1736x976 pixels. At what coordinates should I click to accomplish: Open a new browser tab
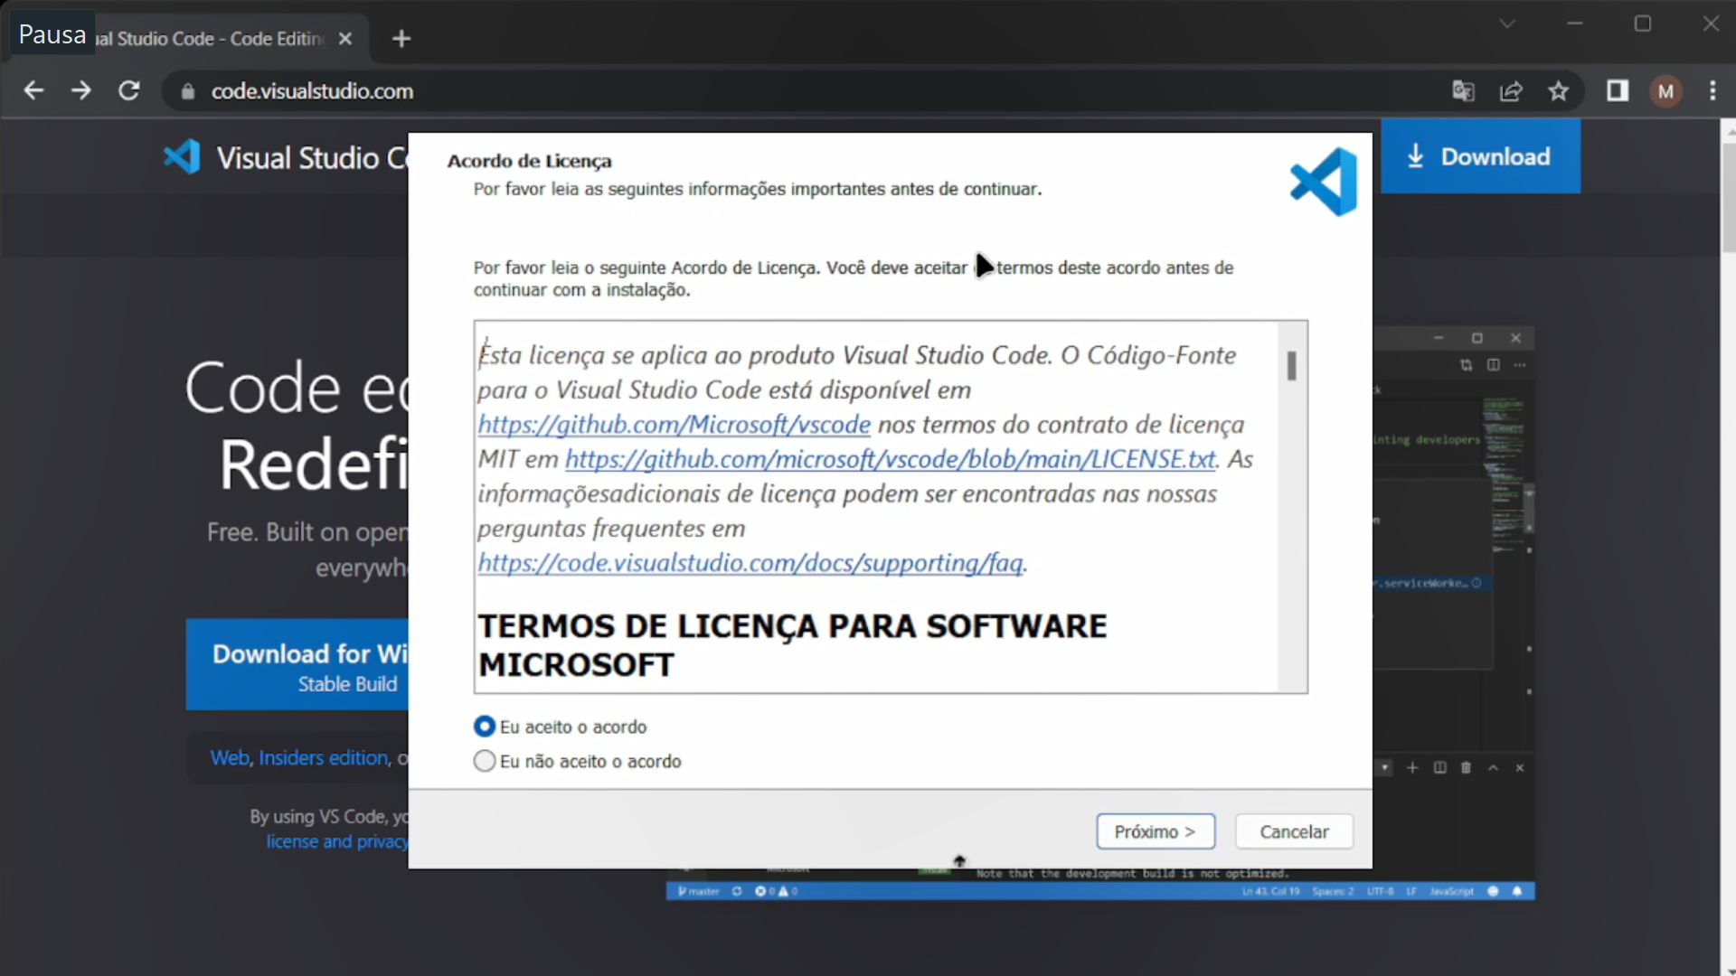coord(401,39)
